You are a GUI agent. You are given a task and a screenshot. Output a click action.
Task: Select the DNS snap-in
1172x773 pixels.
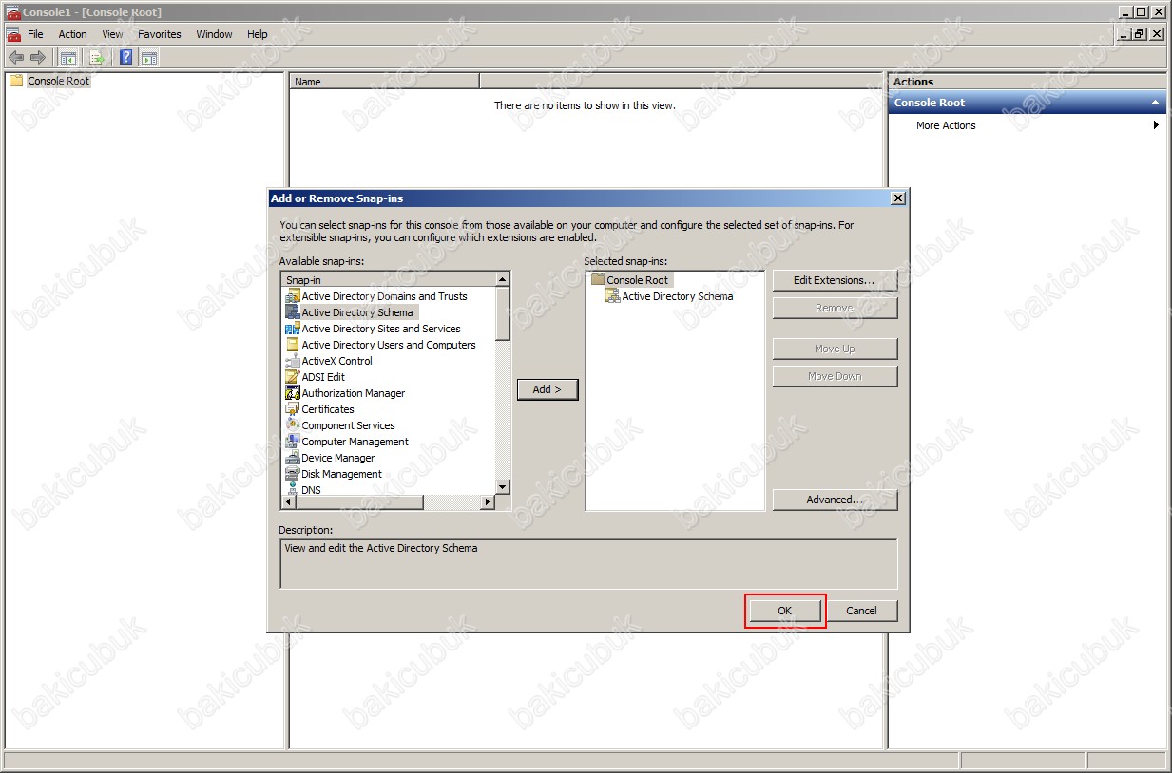[x=303, y=490]
